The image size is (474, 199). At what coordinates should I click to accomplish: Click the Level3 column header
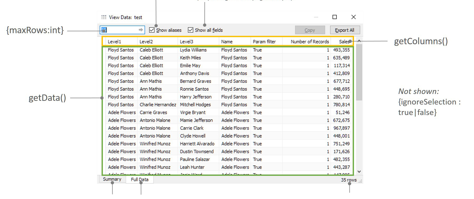point(198,42)
